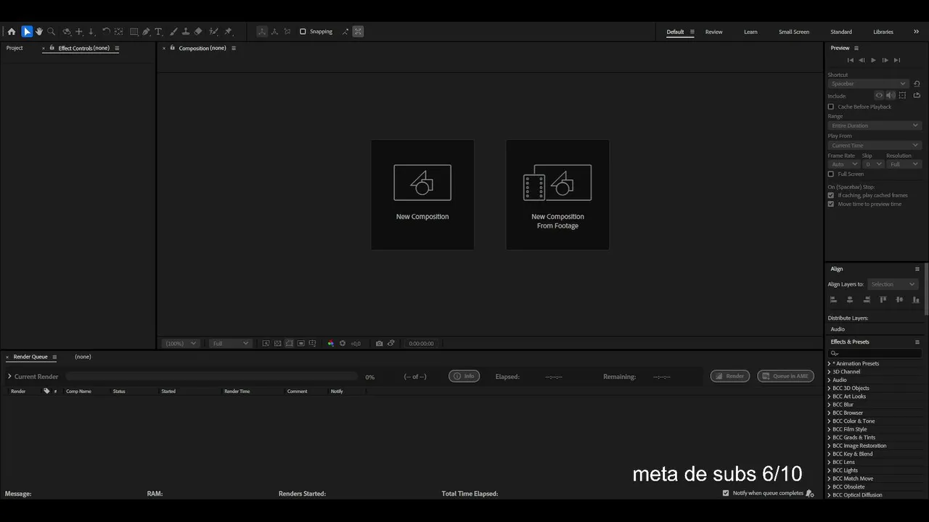Open the Preview Resolution Full dropdown

coord(904,165)
